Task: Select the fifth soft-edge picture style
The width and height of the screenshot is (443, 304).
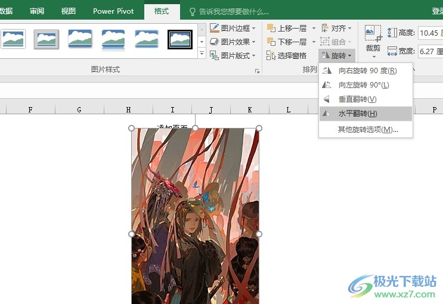Action: pos(147,39)
